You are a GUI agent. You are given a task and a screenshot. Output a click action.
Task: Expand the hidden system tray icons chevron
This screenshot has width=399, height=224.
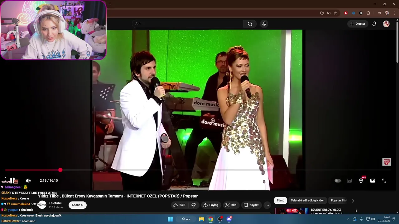[348, 219]
